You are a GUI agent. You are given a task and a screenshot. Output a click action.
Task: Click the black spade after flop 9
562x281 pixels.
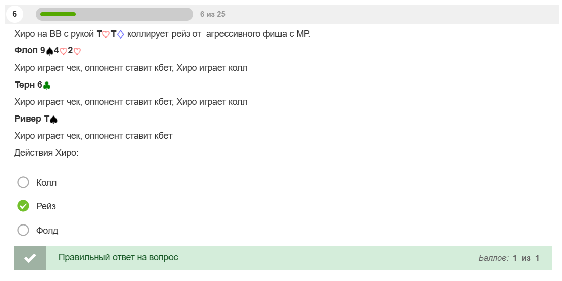[50, 51]
